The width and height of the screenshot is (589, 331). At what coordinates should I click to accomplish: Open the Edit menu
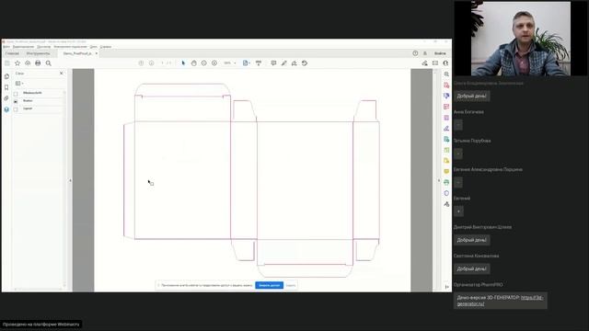point(23,47)
